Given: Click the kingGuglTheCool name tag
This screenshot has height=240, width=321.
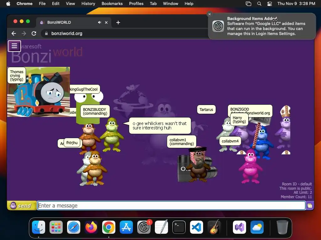Looking at the screenshot, I should [84, 89].
